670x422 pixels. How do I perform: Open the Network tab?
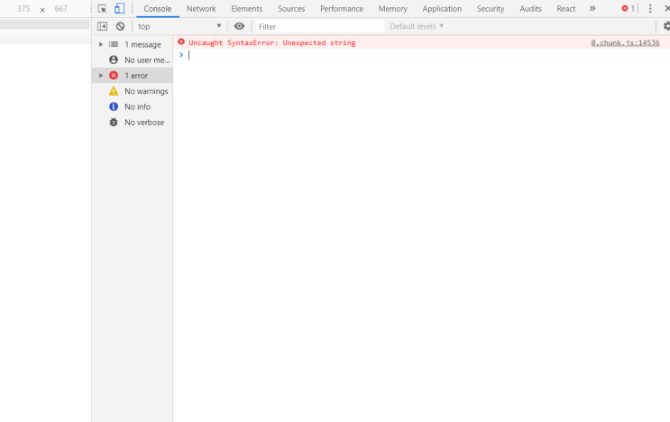point(201,8)
